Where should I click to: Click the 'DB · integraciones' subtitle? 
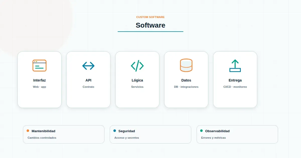186,87
